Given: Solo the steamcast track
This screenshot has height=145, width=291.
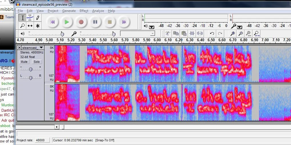Looking at the screenshot, I should (37, 62).
